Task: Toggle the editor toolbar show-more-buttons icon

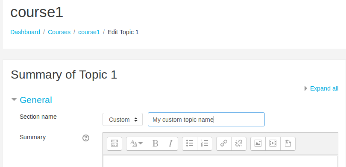Action: pyautogui.click(x=114, y=144)
